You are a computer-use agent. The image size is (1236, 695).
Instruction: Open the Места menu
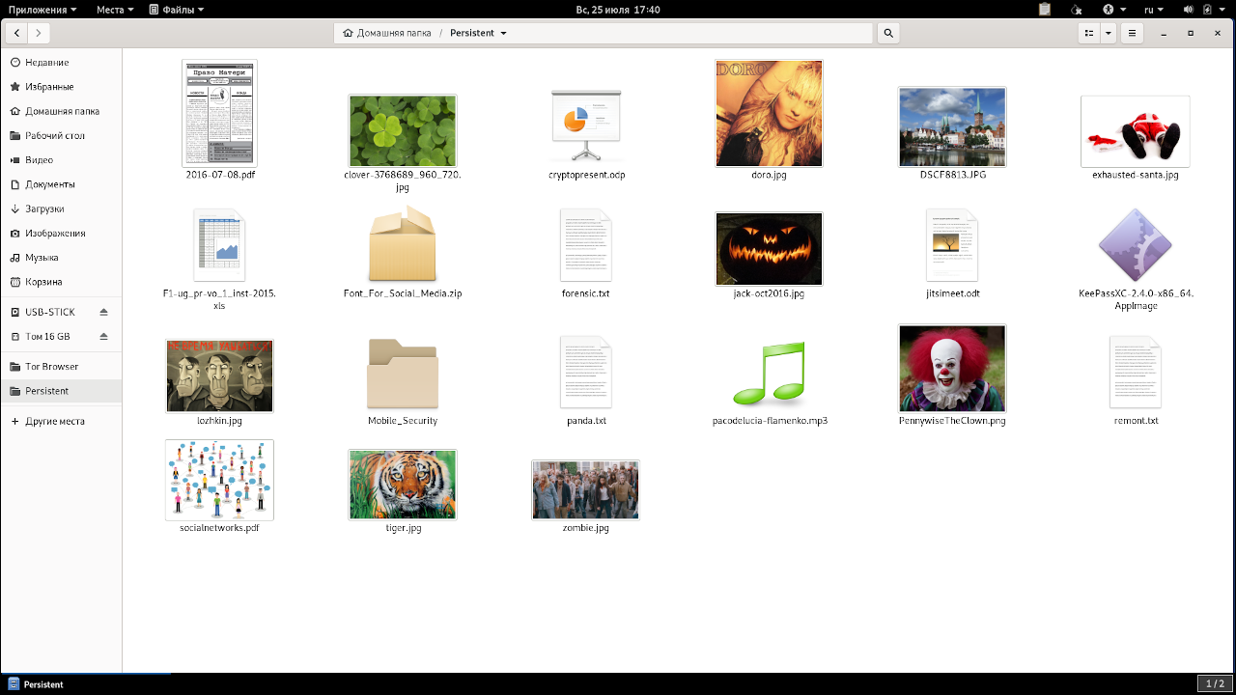tap(115, 9)
